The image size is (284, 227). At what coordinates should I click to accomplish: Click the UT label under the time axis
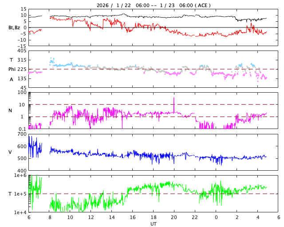click(x=154, y=224)
